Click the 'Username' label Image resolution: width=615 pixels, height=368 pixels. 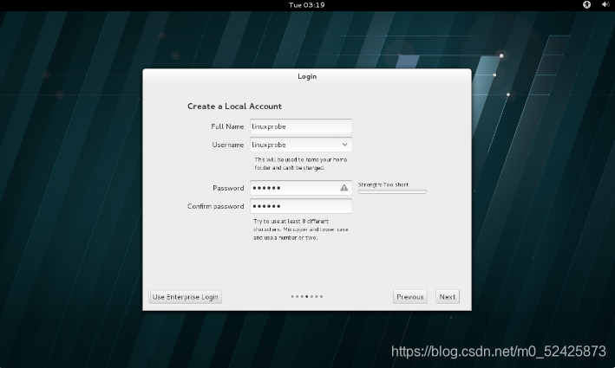(228, 145)
